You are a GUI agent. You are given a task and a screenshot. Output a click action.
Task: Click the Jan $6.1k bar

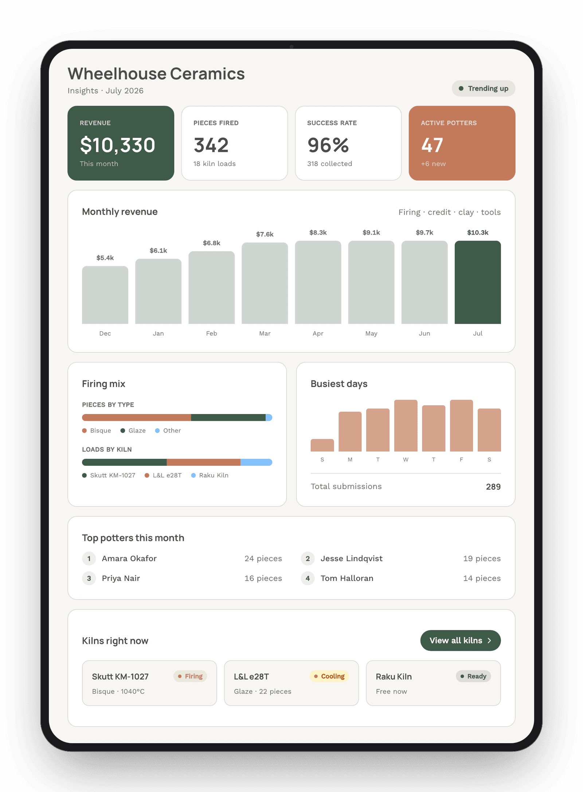(x=158, y=291)
